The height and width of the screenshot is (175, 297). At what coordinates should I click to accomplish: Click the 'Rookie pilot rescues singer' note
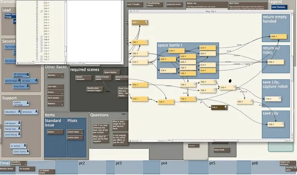pyautogui.click(x=95, y=89)
